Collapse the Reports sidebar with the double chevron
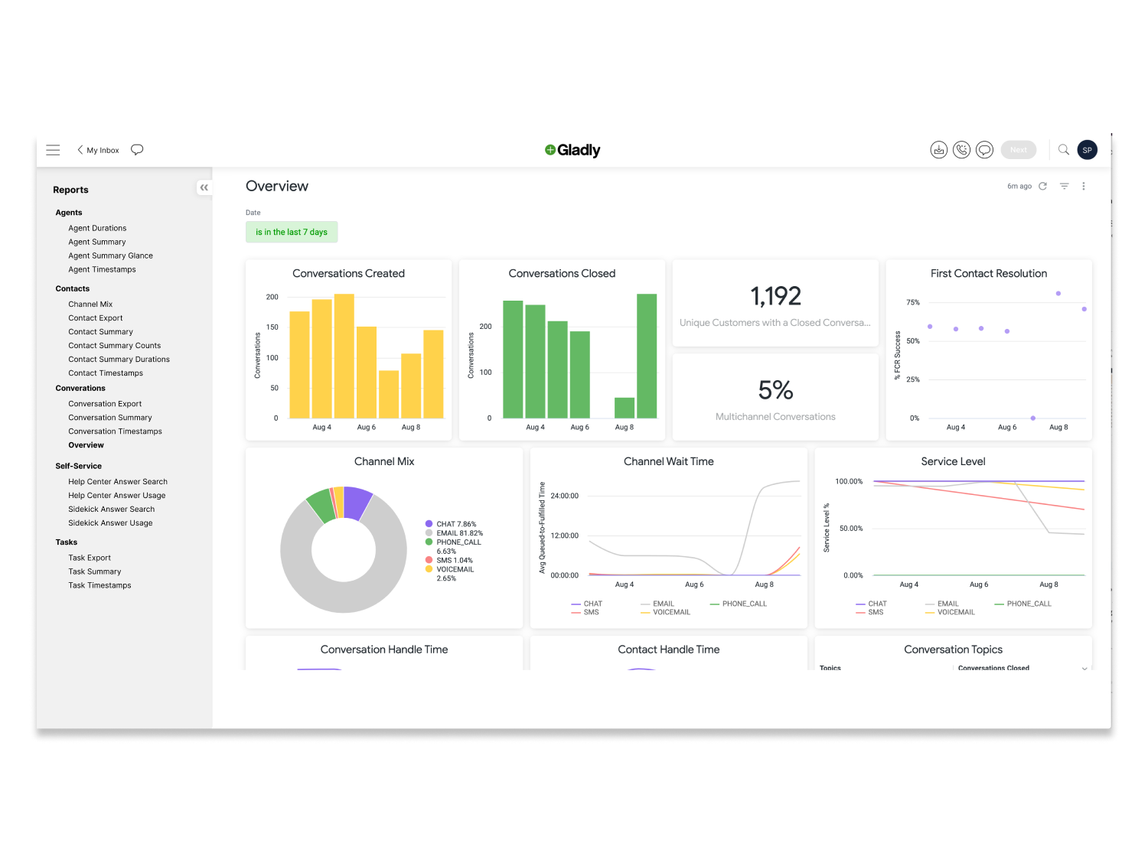Viewport: 1148px width, 866px height. [x=204, y=187]
